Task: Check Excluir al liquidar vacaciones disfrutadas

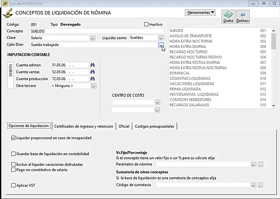Action: [13, 164]
